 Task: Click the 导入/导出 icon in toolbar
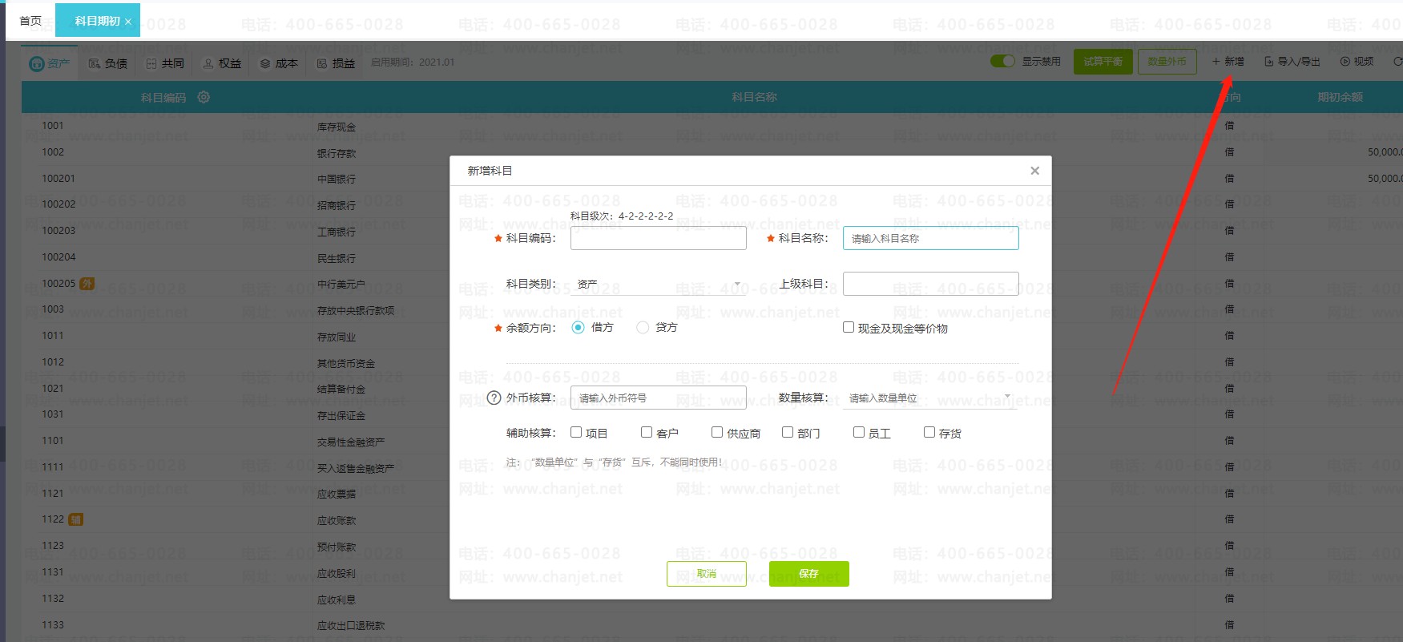tap(1268, 62)
